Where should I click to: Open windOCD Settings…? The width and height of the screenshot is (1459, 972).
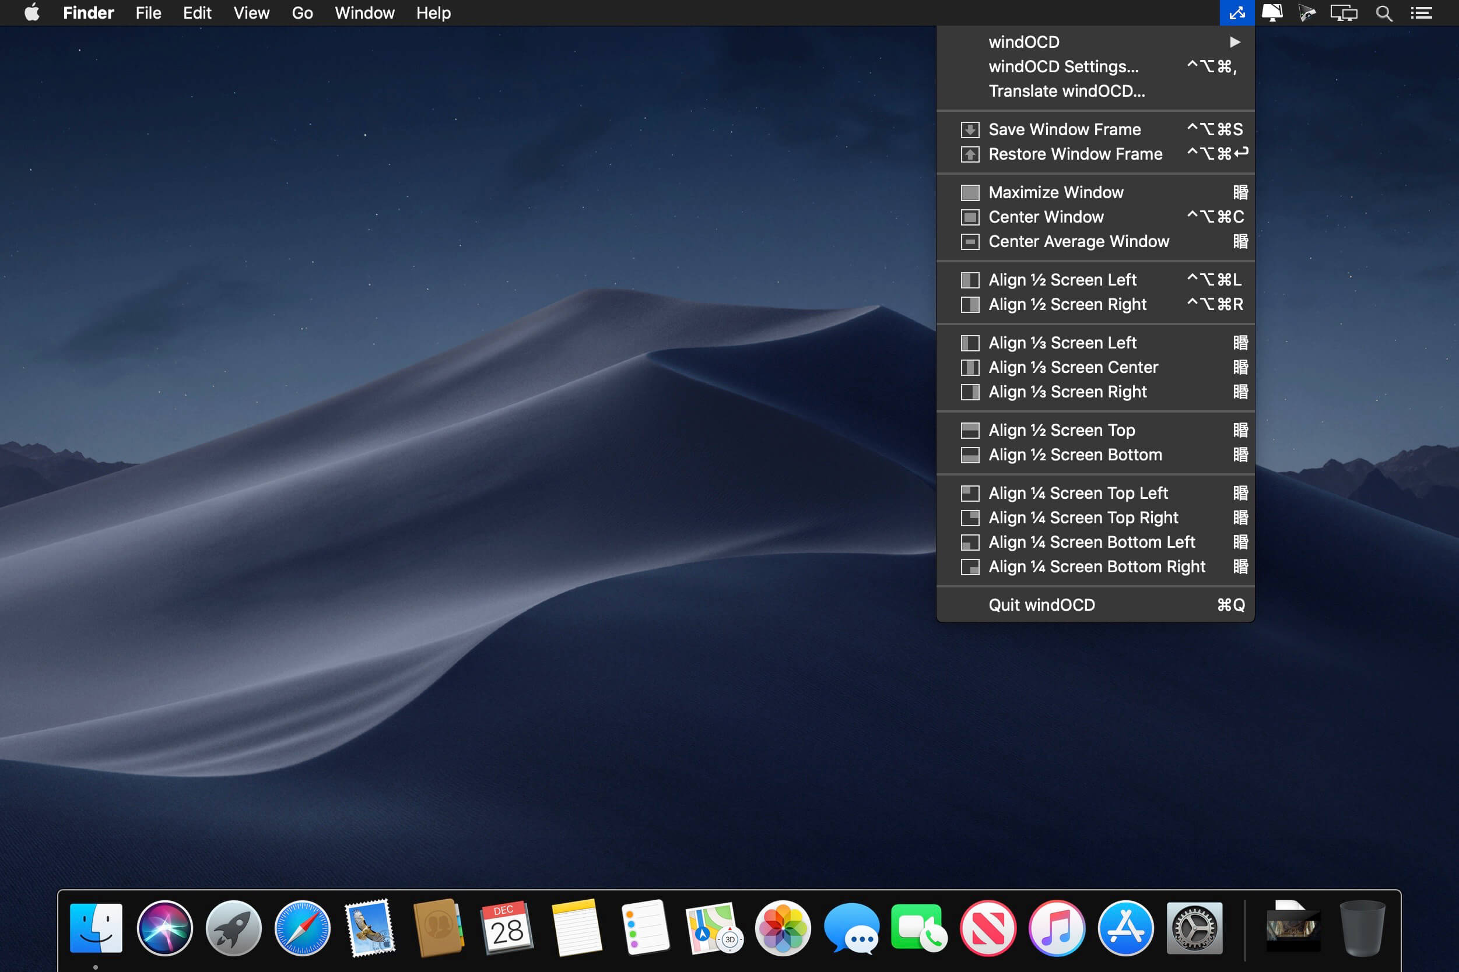tap(1063, 67)
